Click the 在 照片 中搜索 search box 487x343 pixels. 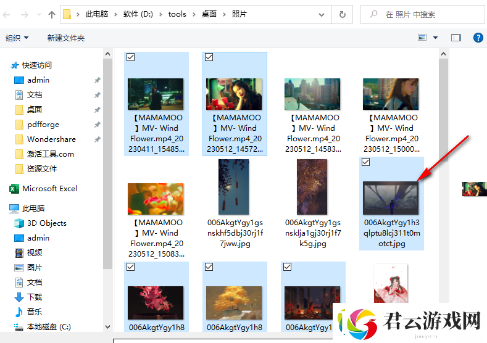[x=423, y=15]
